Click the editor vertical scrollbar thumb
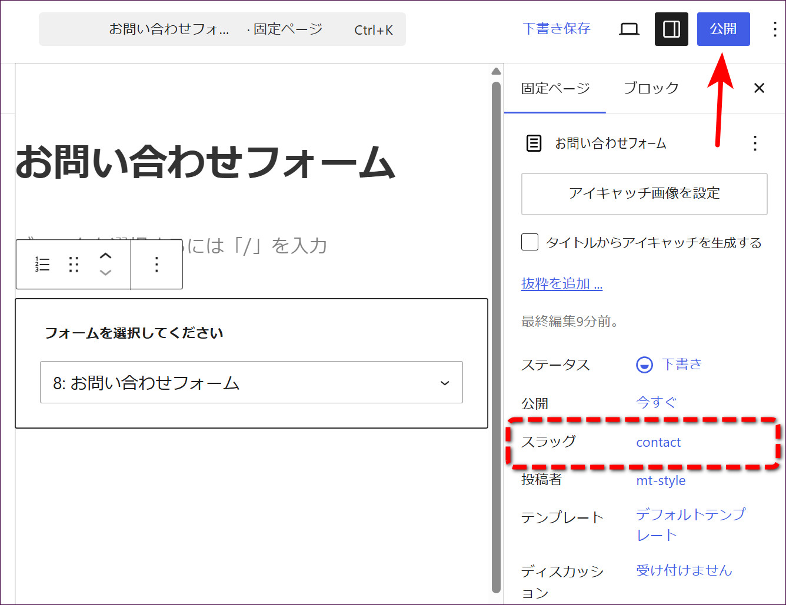This screenshot has width=786, height=605. [496, 337]
